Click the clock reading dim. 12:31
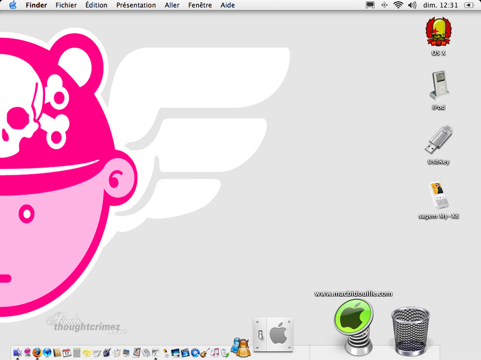Image resolution: width=481 pixels, height=360 pixels. (x=441, y=5)
